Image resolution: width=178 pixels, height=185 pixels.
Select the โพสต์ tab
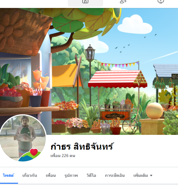(8, 175)
